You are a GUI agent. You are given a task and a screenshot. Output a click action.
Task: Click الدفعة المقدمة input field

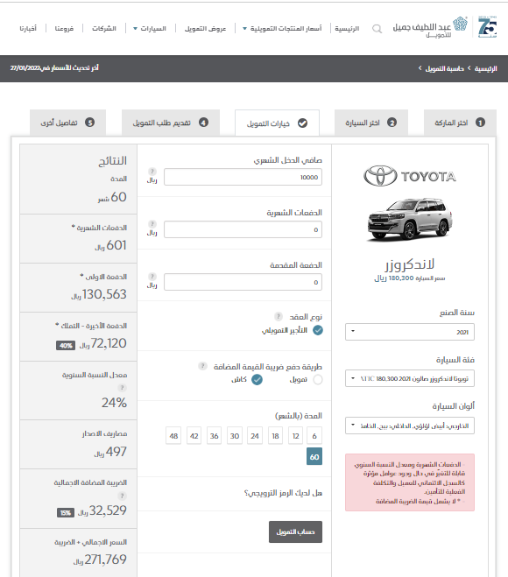(x=243, y=282)
